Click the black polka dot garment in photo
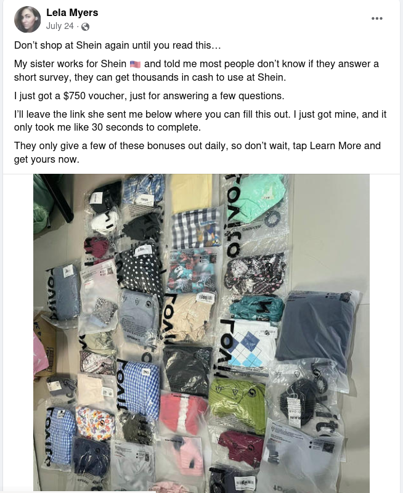This screenshot has height=493, width=403. (x=140, y=271)
